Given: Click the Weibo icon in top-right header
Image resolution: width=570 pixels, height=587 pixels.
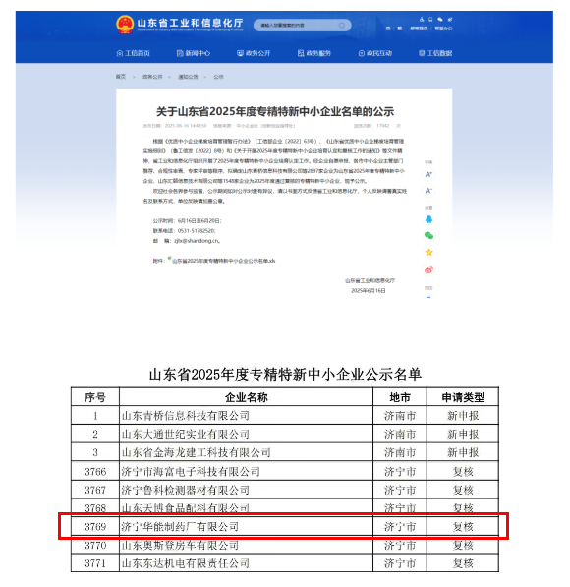Looking at the screenshot, I should 450,19.
